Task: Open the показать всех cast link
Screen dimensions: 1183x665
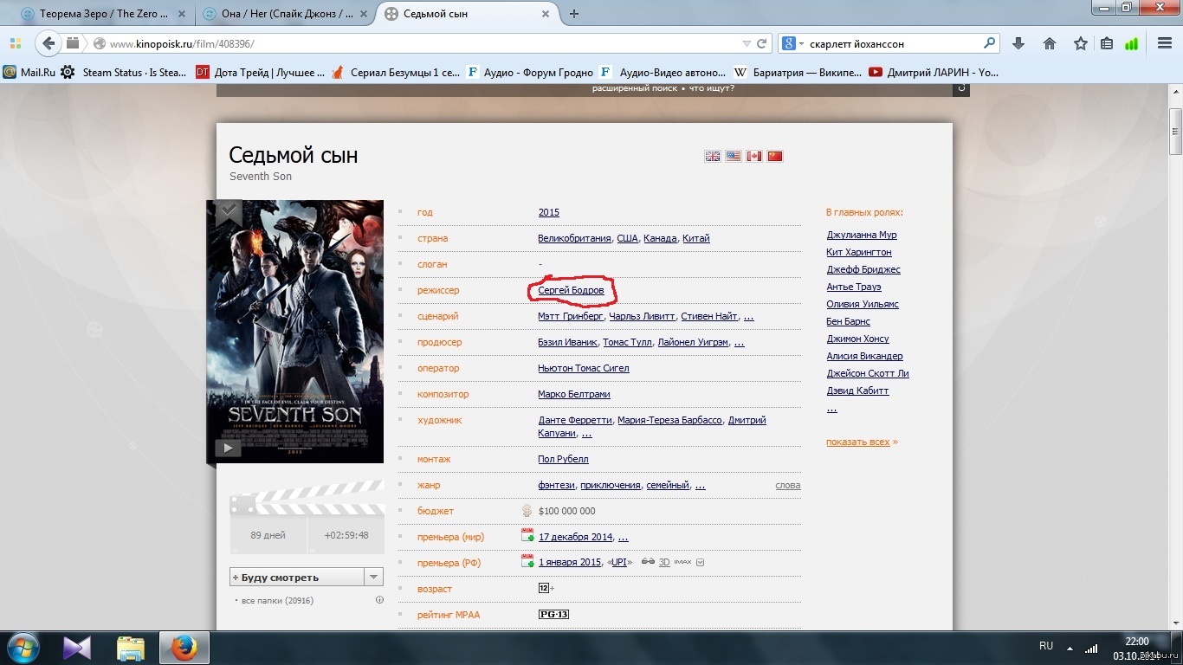Action: coord(858,442)
